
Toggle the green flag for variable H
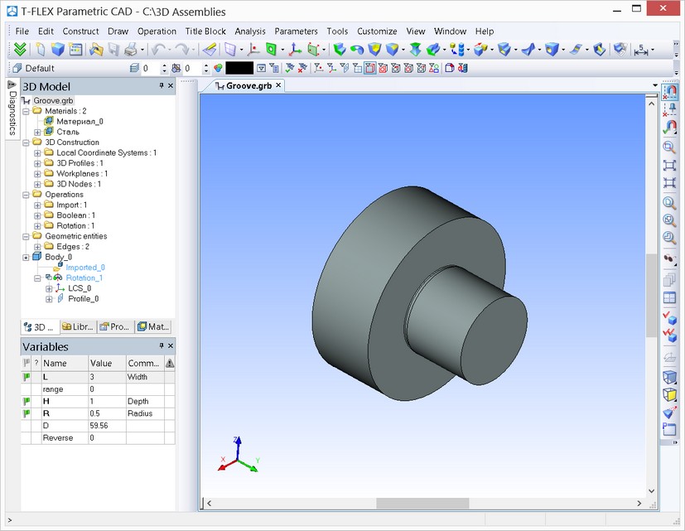(x=27, y=401)
